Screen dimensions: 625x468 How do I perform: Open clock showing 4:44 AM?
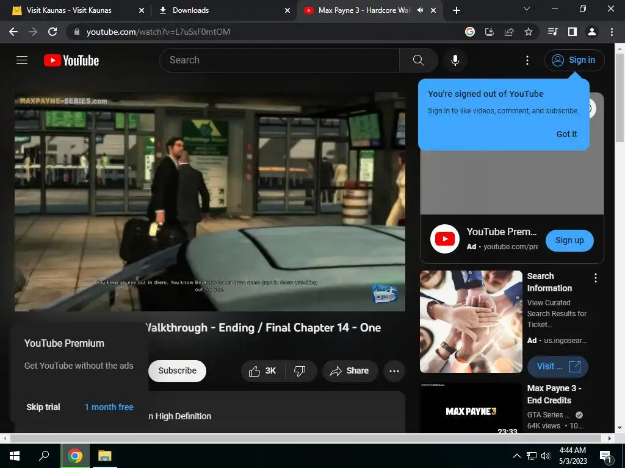click(573, 456)
